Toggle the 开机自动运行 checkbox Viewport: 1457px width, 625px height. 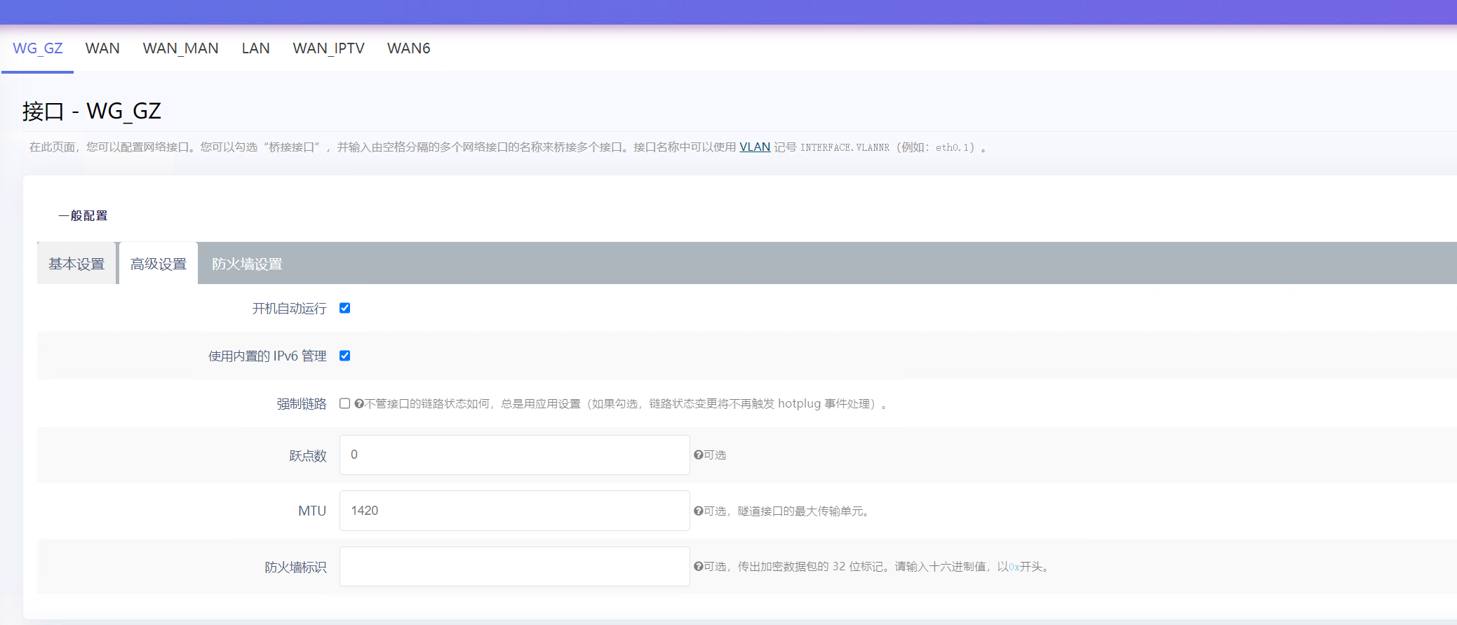[x=344, y=308]
